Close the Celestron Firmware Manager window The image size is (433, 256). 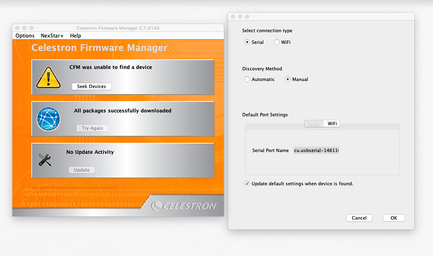click(x=17, y=28)
